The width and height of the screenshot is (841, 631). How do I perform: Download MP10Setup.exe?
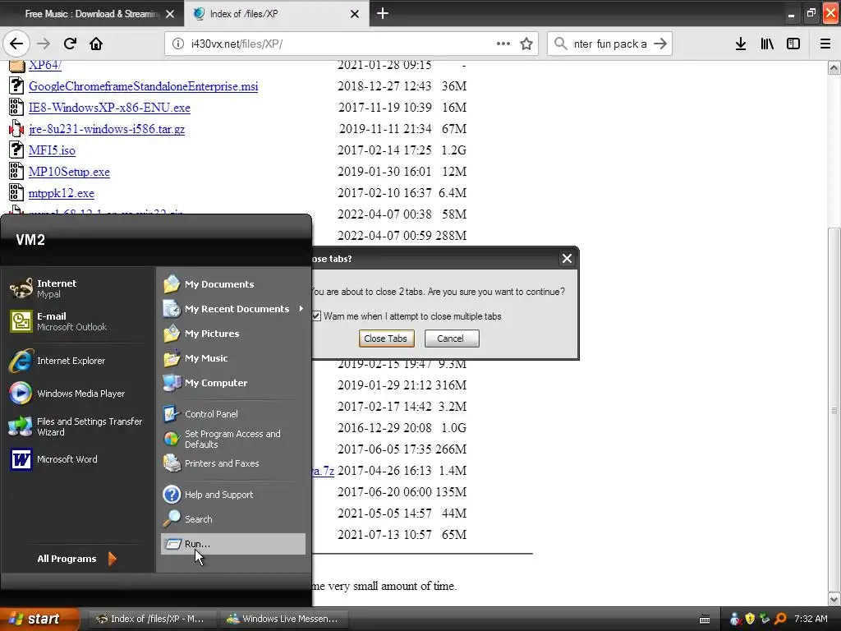pos(69,172)
